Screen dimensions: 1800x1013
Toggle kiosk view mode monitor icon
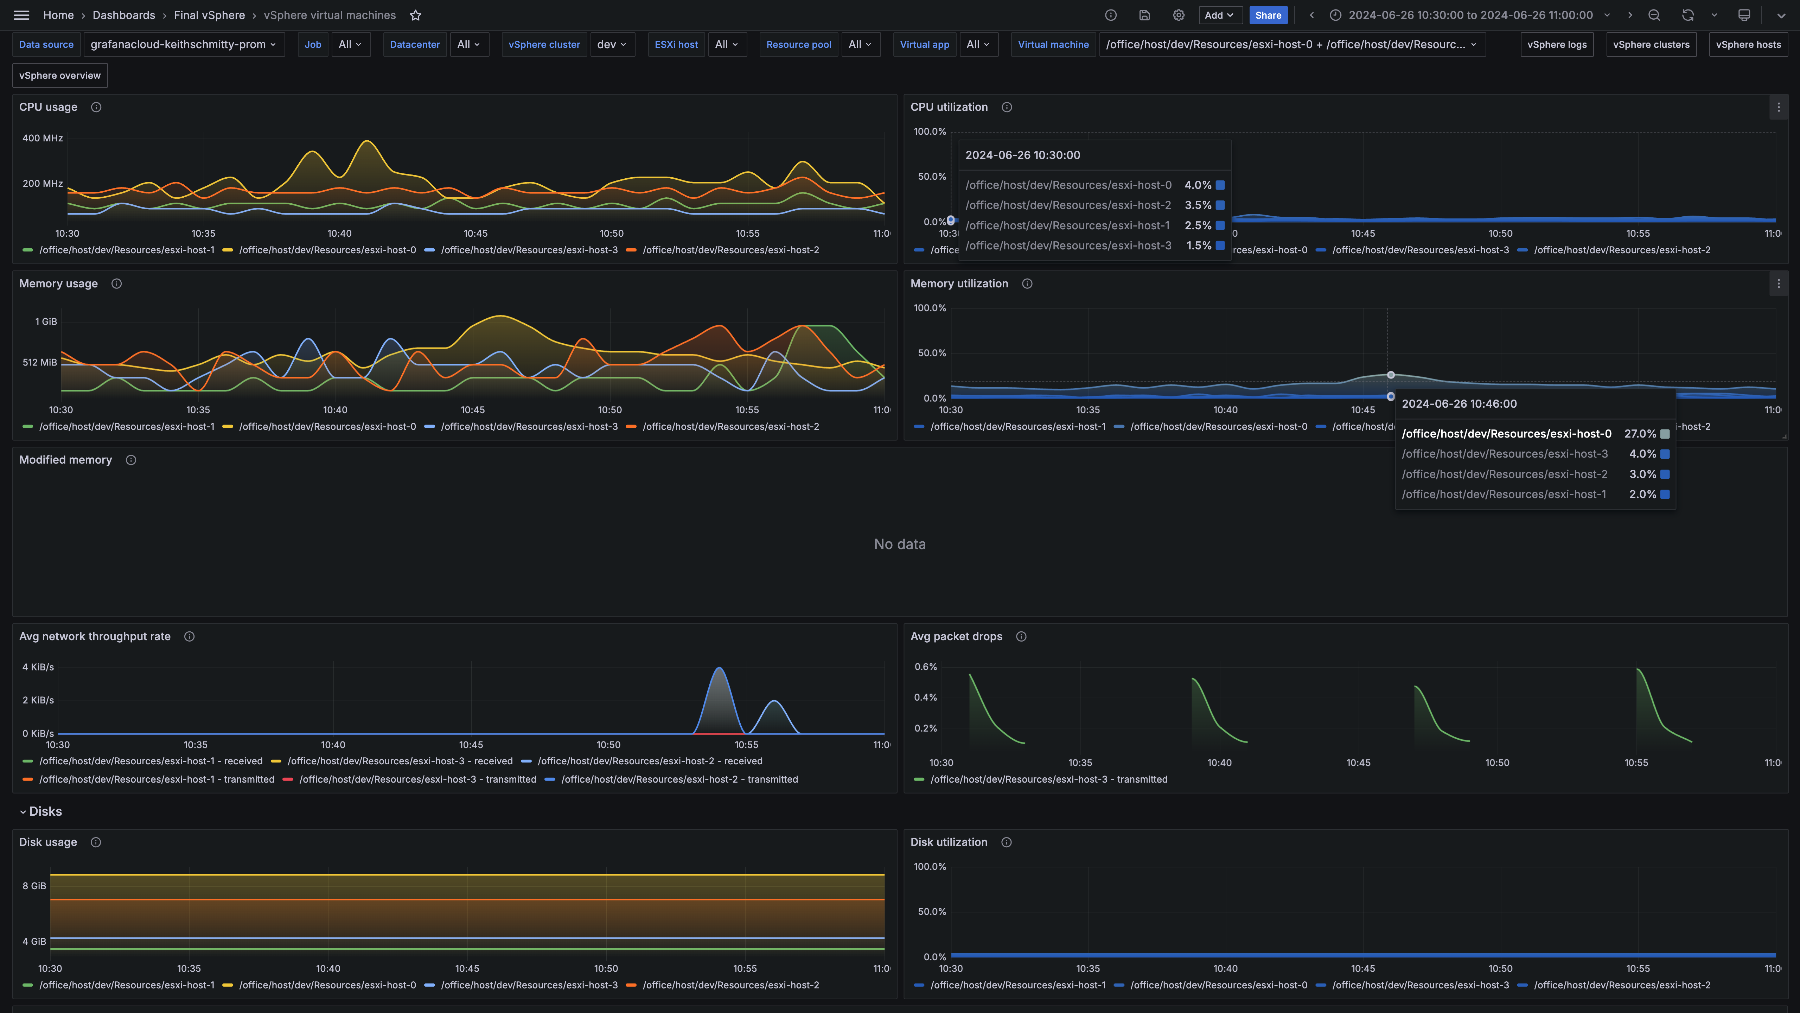click(x=1744, y=15)
